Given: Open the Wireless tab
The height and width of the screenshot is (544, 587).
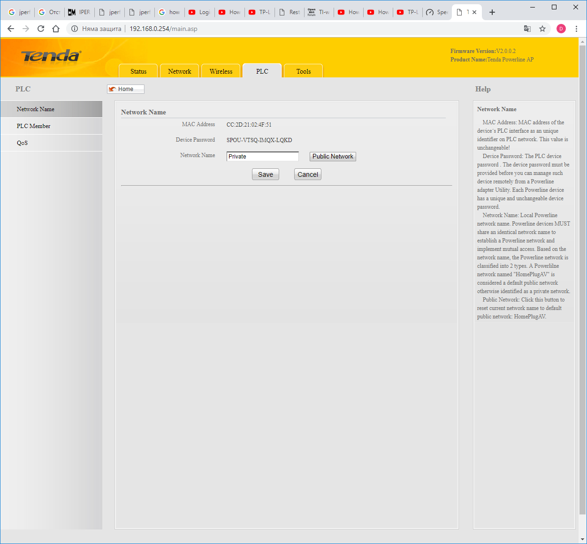Looking at the screenshot, I should coord(221,71).
